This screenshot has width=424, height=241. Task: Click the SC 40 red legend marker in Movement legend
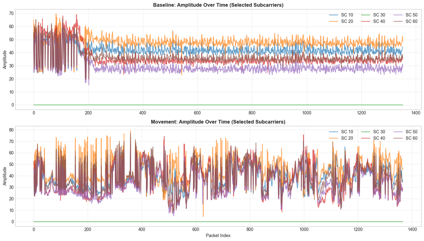coord(366,138)
